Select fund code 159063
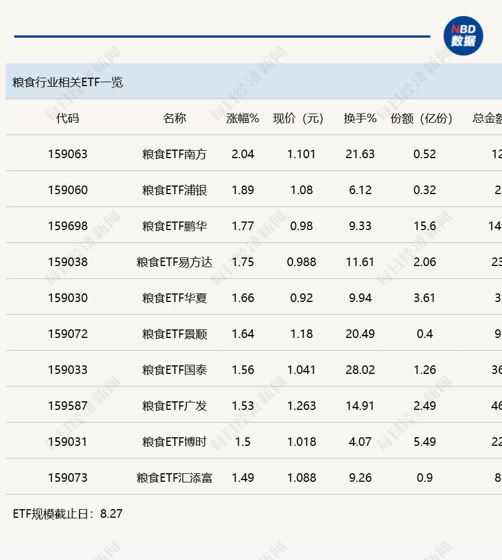 coord(67,154)
